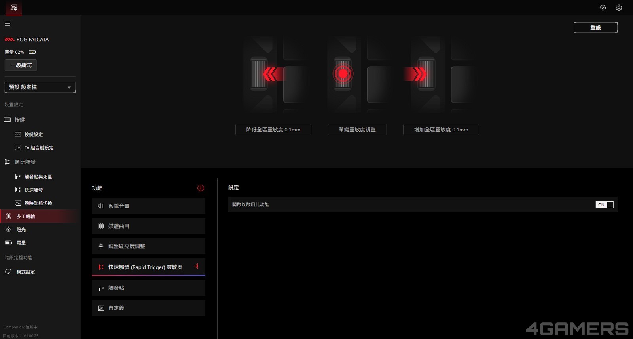Click the 一般模式 mode button
This screenshot has height=339, width=633.
[21, 65]
